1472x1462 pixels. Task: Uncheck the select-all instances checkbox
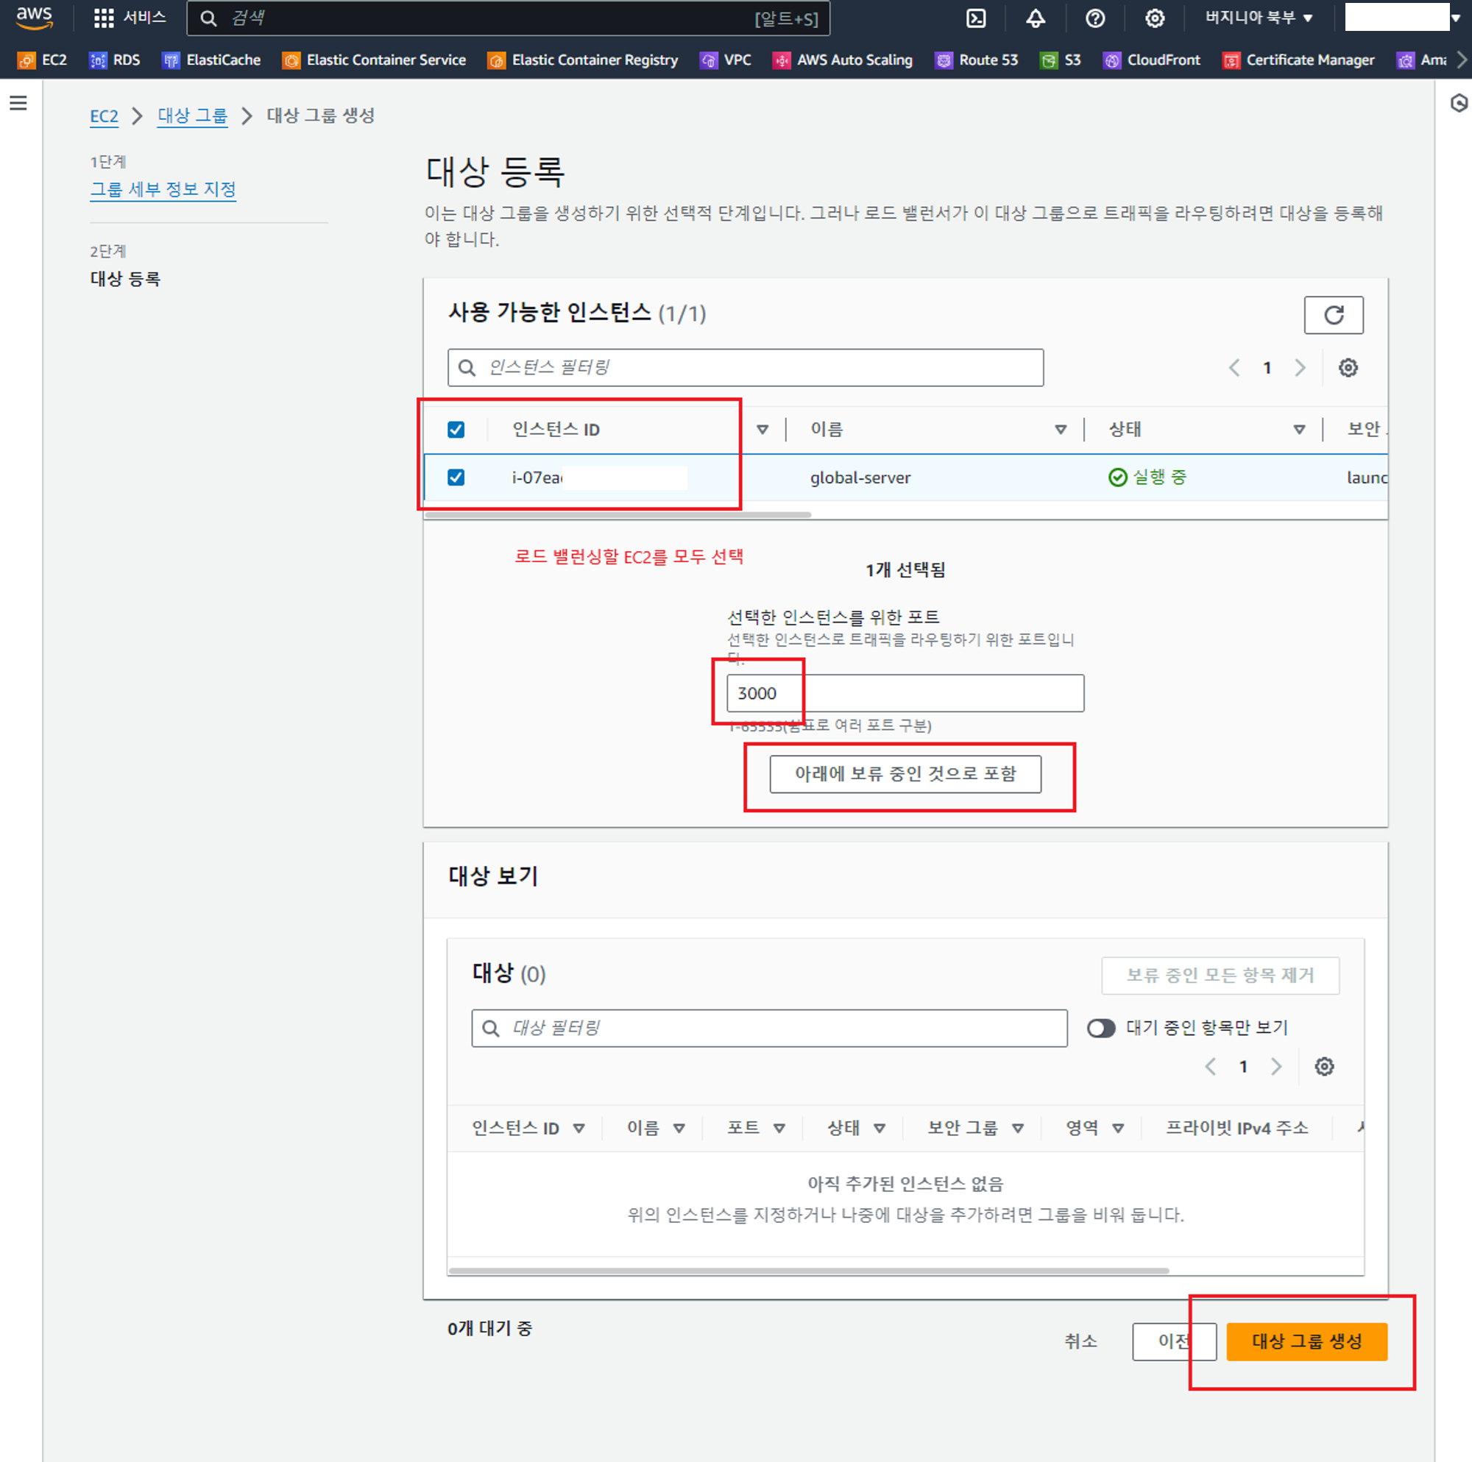pyautogui.click(x=456, y=430)
